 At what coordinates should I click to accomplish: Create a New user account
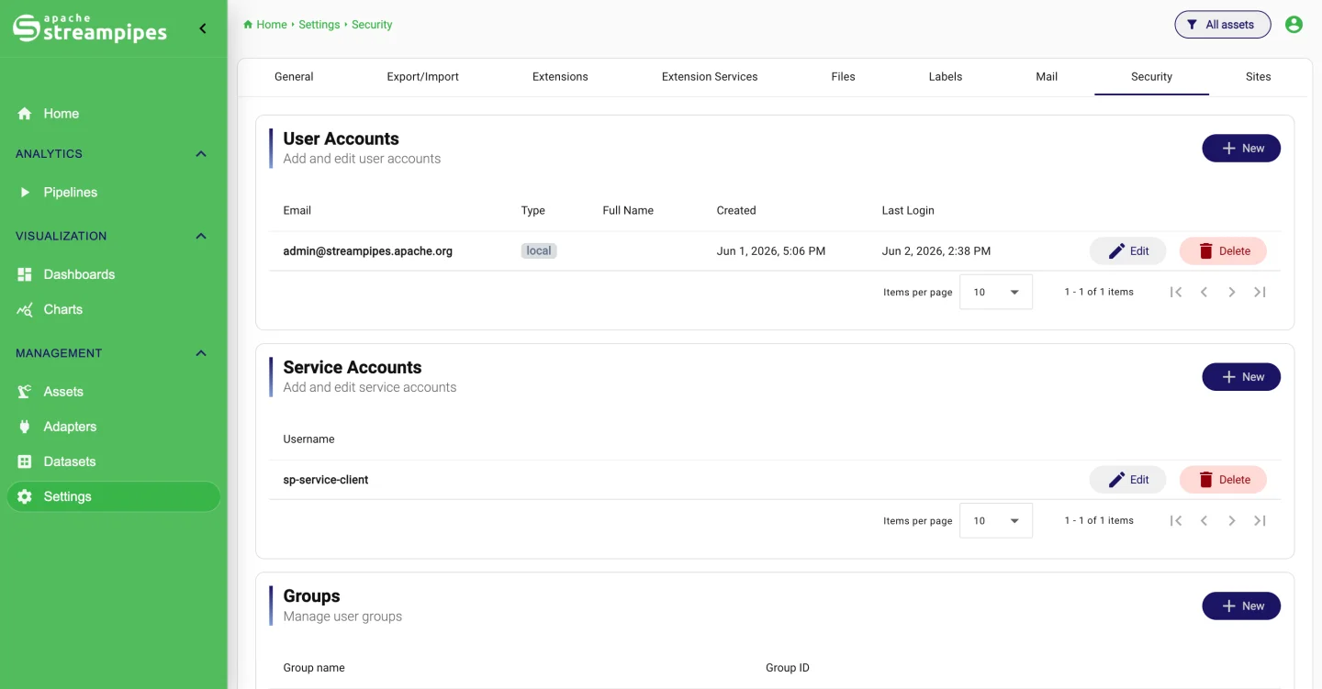click(1241, 149)
